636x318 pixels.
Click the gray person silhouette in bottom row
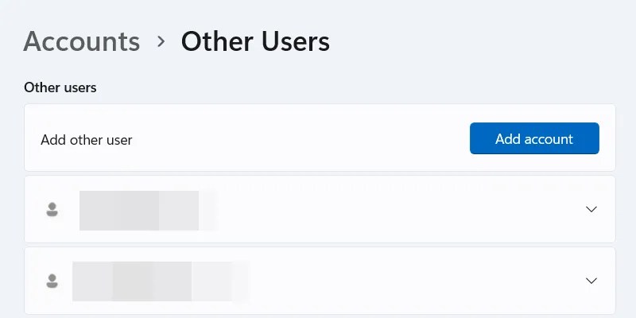52,281
